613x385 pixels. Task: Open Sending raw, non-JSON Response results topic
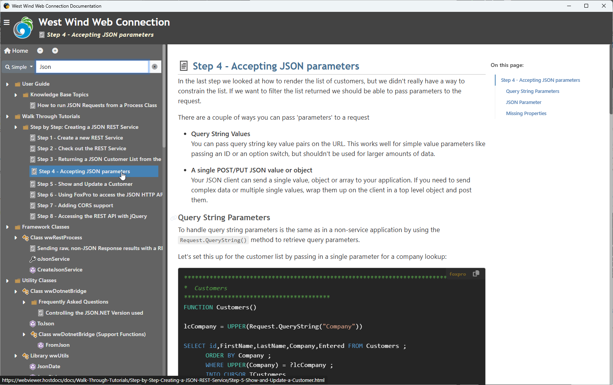[x=100, y=248]
